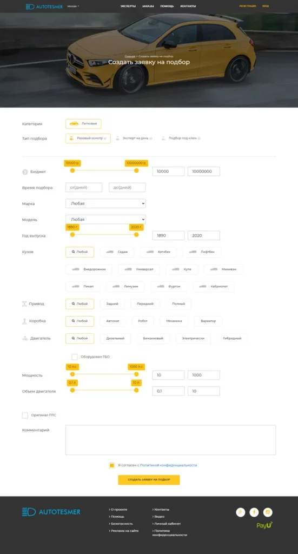This screenshot has width=298, height=554.
Task: Choose Внедорожник body type
Action: (x=89, y=269)
